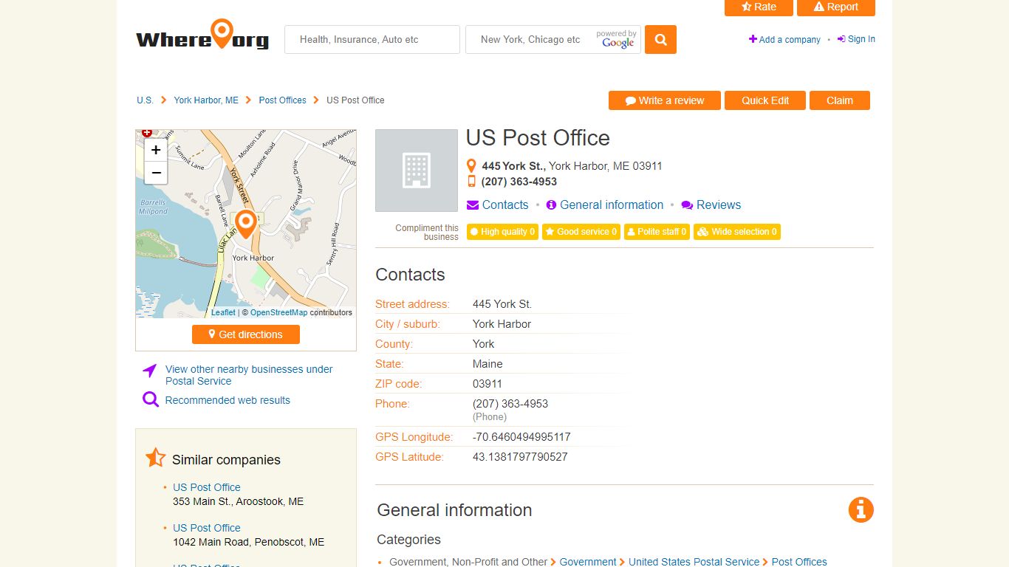Go to York Harbor, ME breadcrumb
This screenshot has width=1009, height=567.
click(206, 100)
